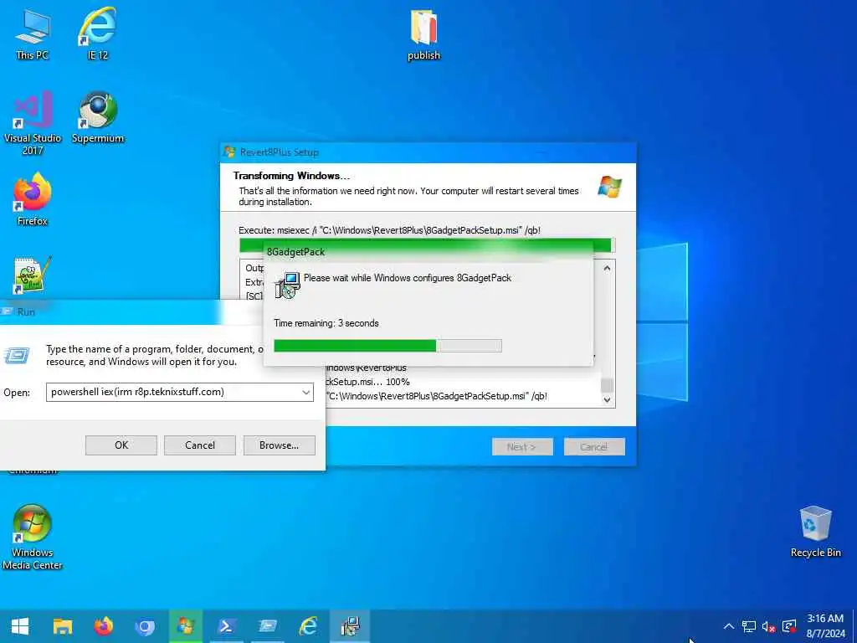Select Visual Studio 2017 desktop shortcut
The image size is (857, 643).
pos(33,123)
